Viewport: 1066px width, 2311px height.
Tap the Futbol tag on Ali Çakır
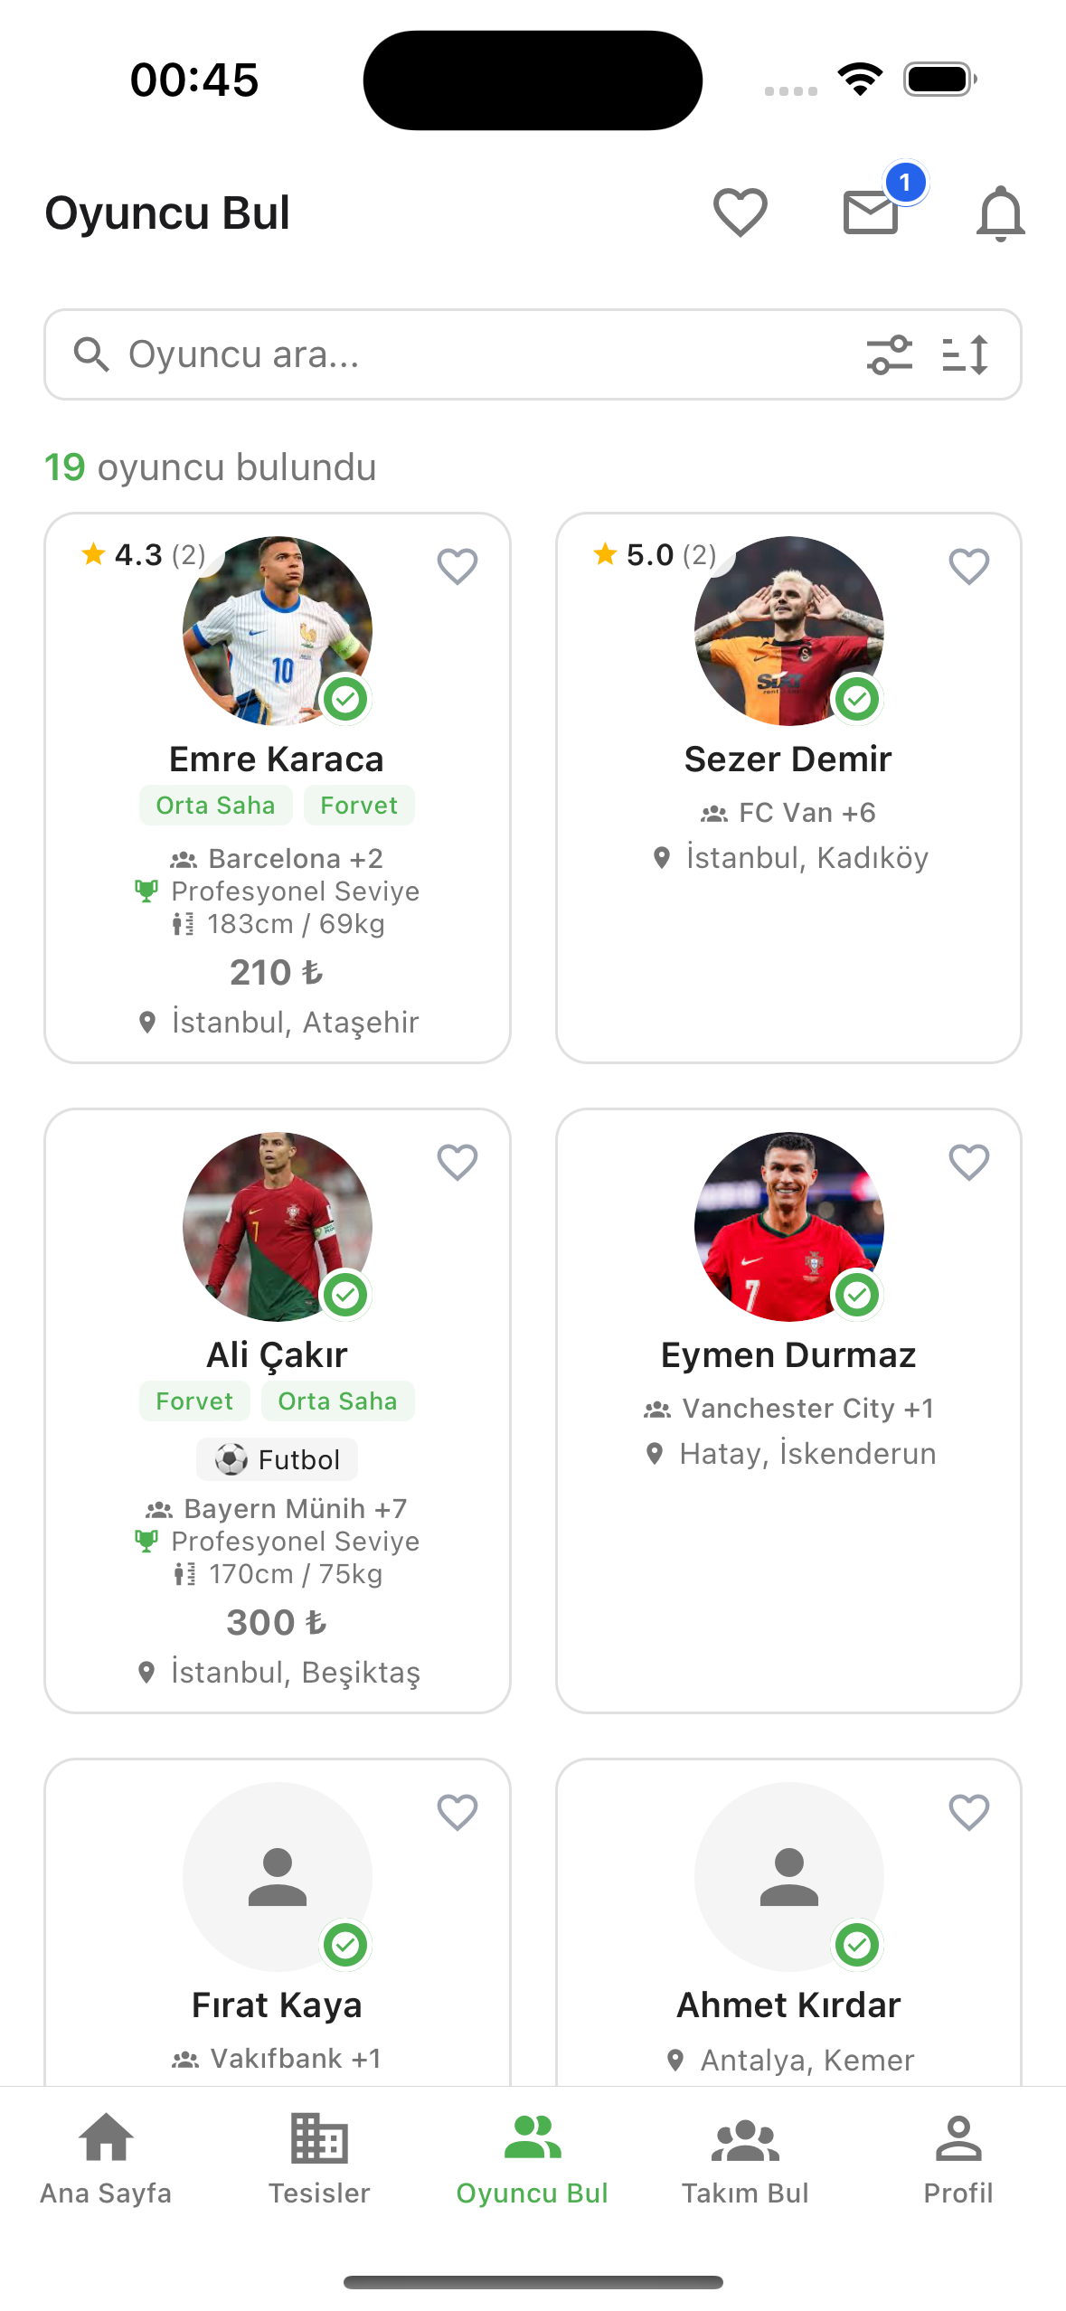[x=277, y=1459]
